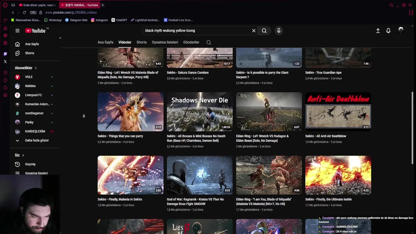
Task: Open Football Live Score bookmark
Action: 178,20
